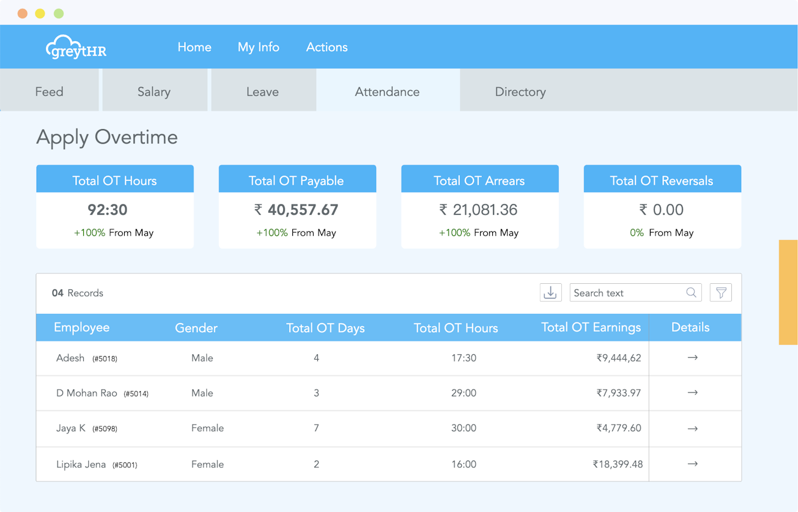
Task: Switch to the Directory tab
Action: pos(520,91)
